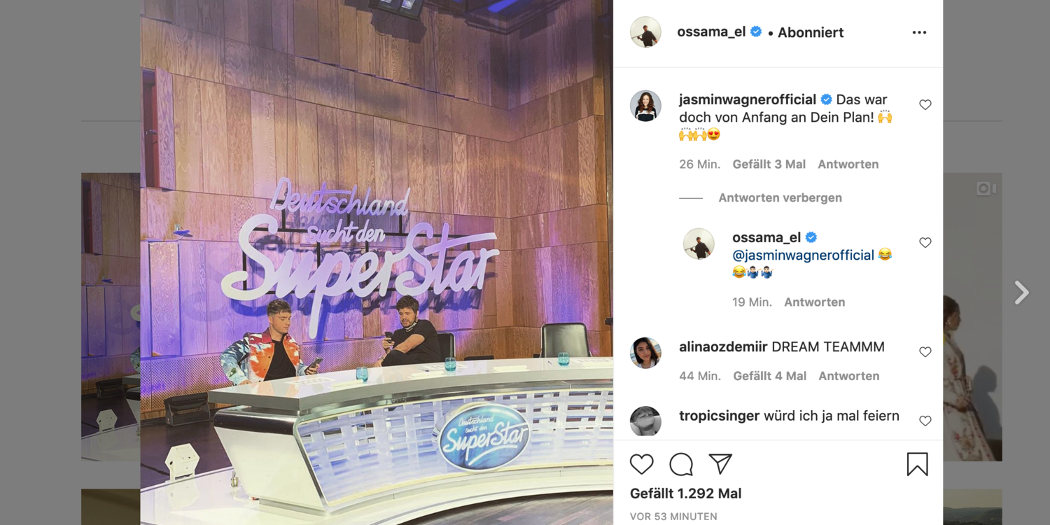Like tropicsinger's comment heart
This screenshot has height=525, width=1050.
coord(925,421)
